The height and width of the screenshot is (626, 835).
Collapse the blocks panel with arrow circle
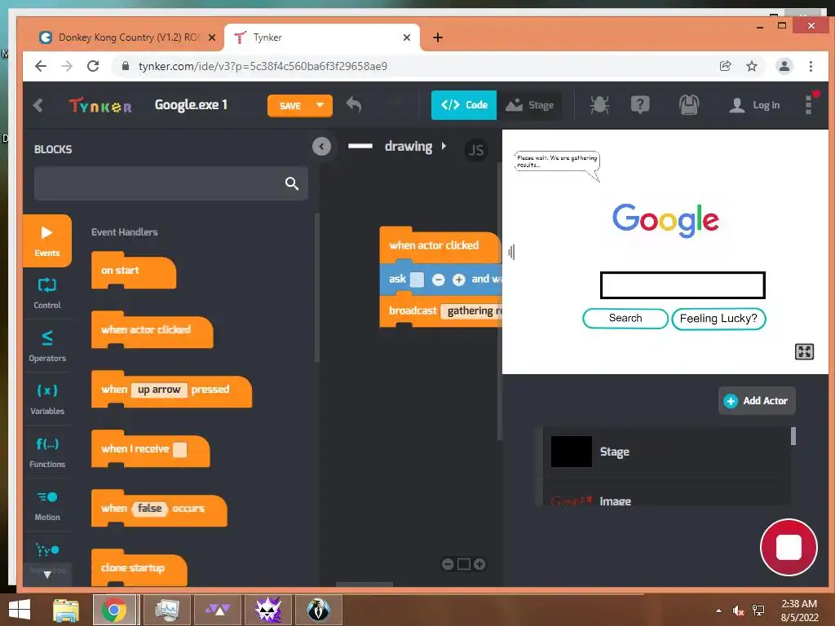pyautogui.click(x=321, y=147)
